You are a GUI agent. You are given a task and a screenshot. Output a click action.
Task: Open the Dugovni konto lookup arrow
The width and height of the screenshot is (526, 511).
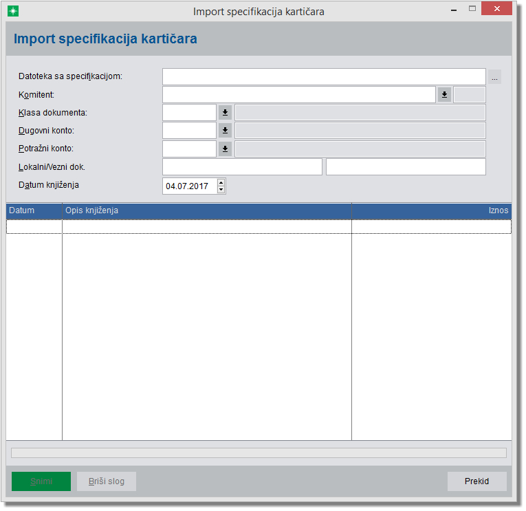(x=225, y=131)
